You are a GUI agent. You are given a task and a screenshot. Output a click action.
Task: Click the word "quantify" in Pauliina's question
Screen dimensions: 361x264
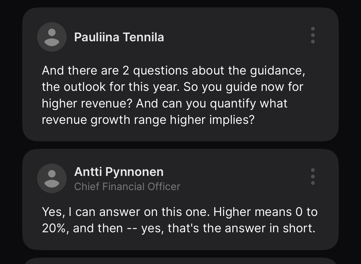(x=233, y=104)
